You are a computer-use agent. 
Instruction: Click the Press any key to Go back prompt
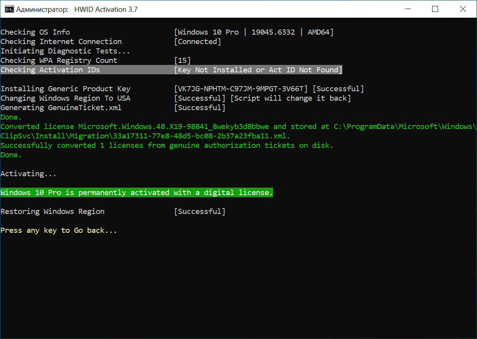(x=59, y=230)
